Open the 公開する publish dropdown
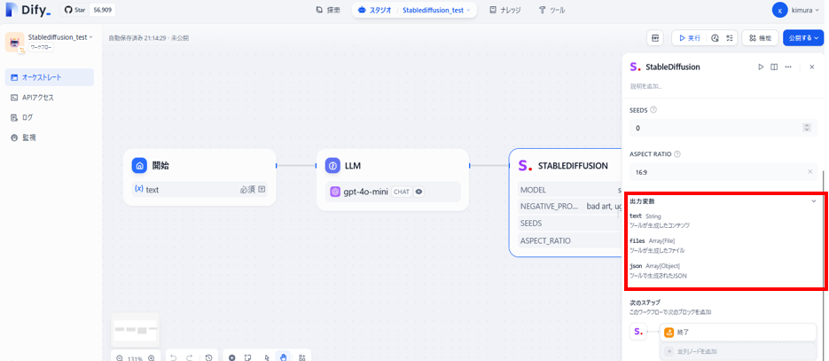Screen dimensions: 829x361 click(803, 38)
